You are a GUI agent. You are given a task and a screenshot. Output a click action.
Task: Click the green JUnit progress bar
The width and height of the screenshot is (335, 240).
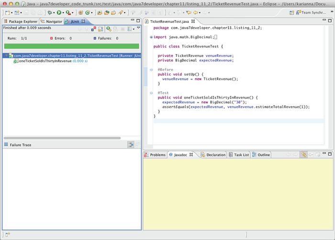pos(71,46)
